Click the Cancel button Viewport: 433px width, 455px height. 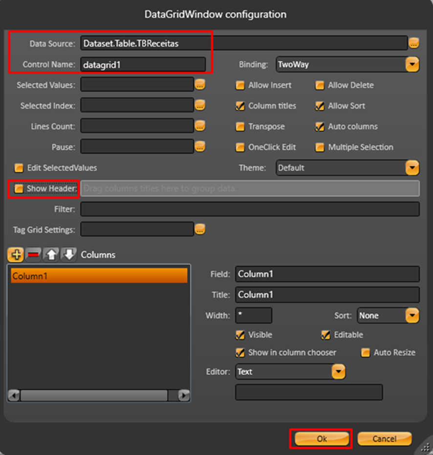(384, 439)
